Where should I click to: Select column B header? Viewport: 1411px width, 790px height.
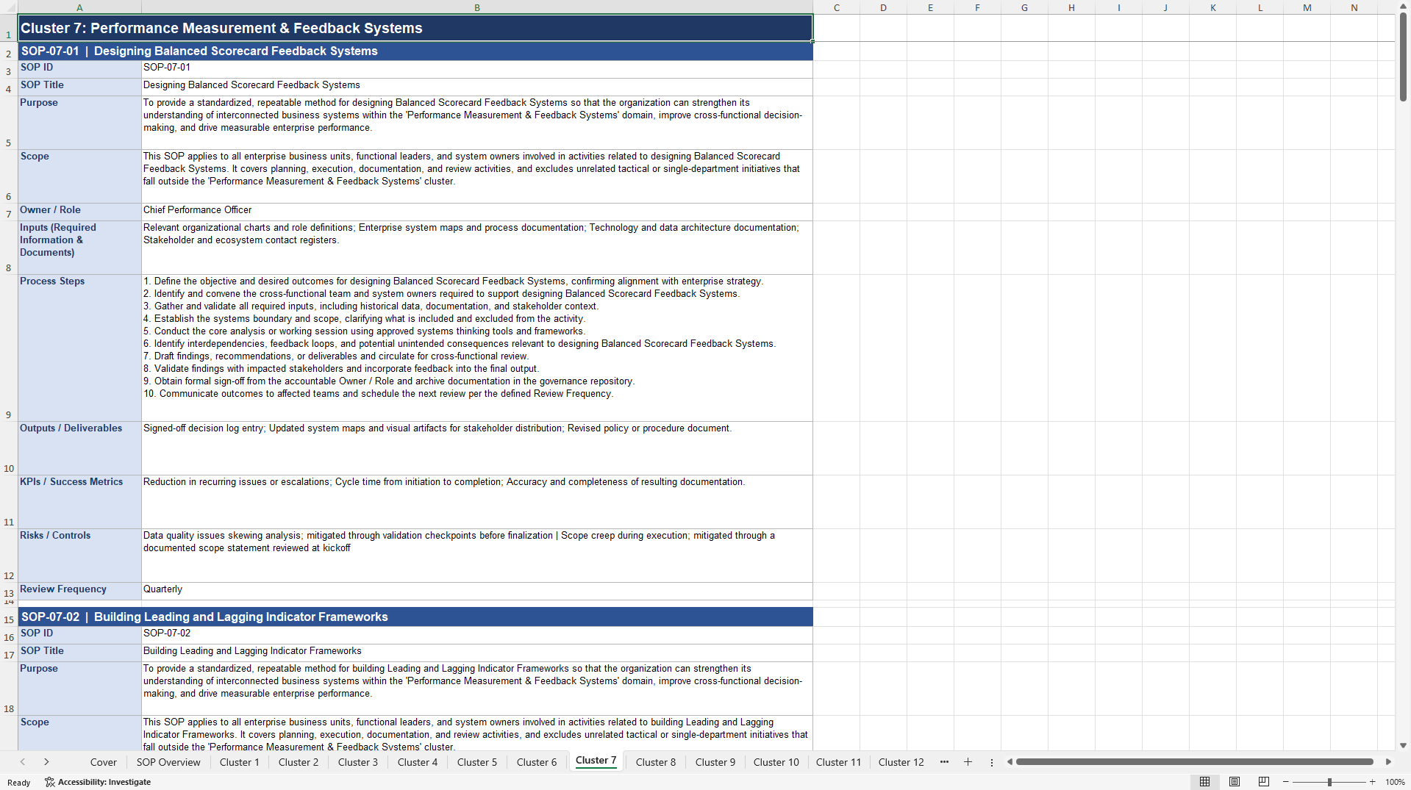point(477,7)
